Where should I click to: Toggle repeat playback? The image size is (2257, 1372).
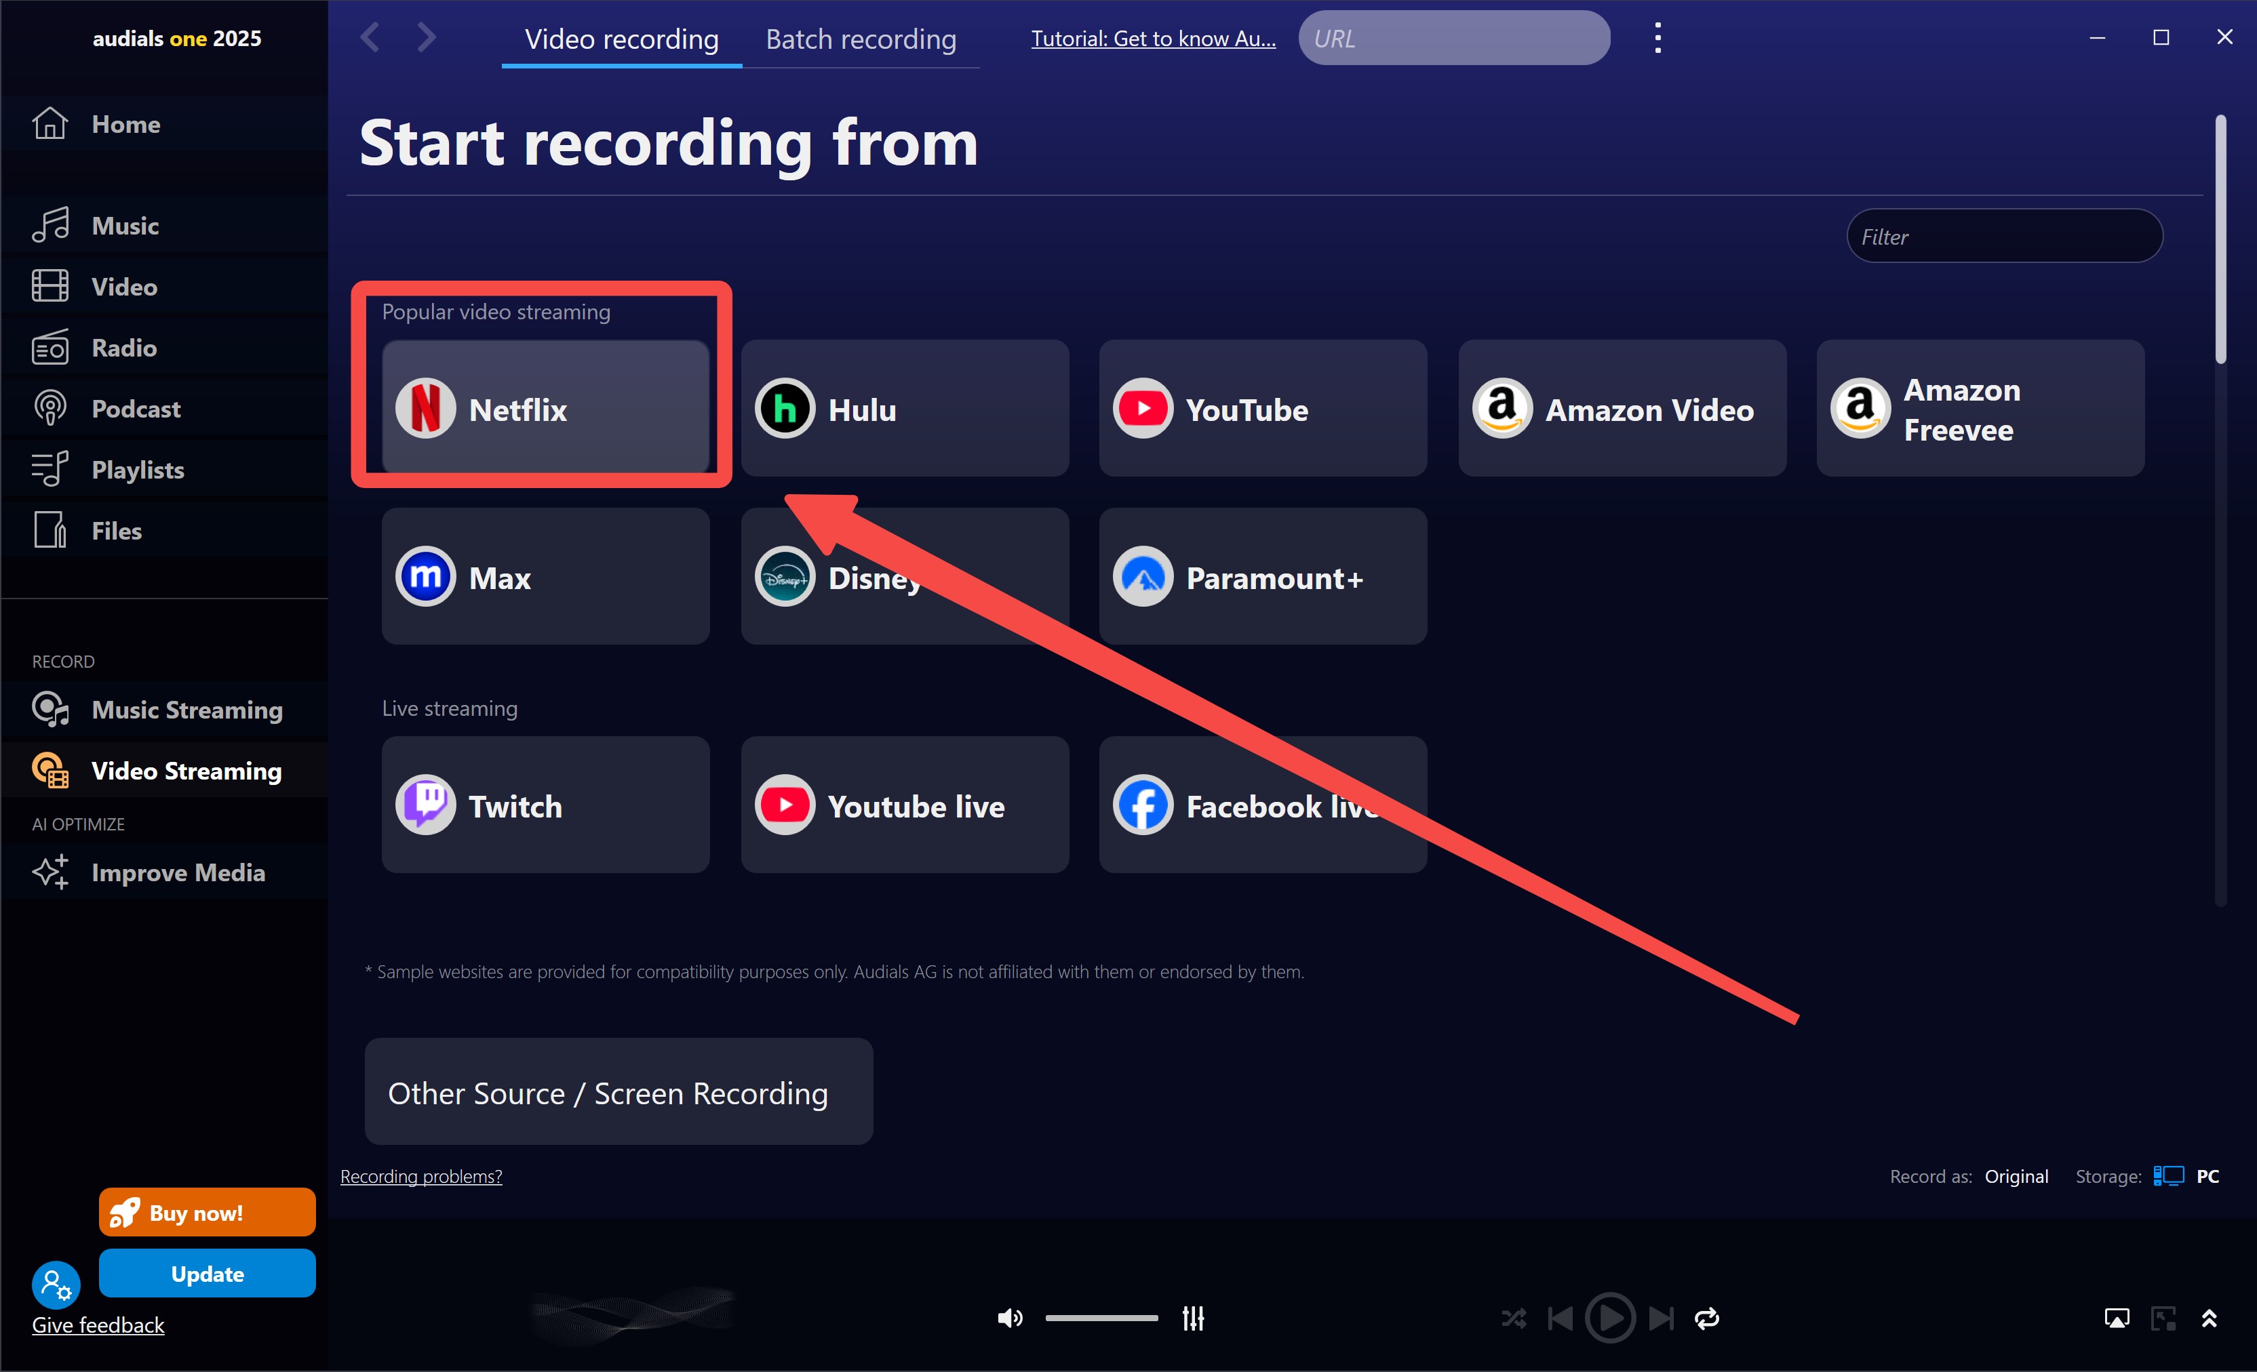point(1708,1318)
